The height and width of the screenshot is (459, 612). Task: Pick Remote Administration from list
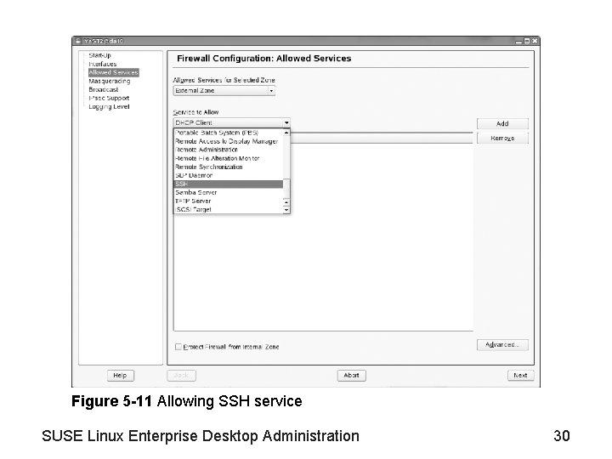click(229, 150)
